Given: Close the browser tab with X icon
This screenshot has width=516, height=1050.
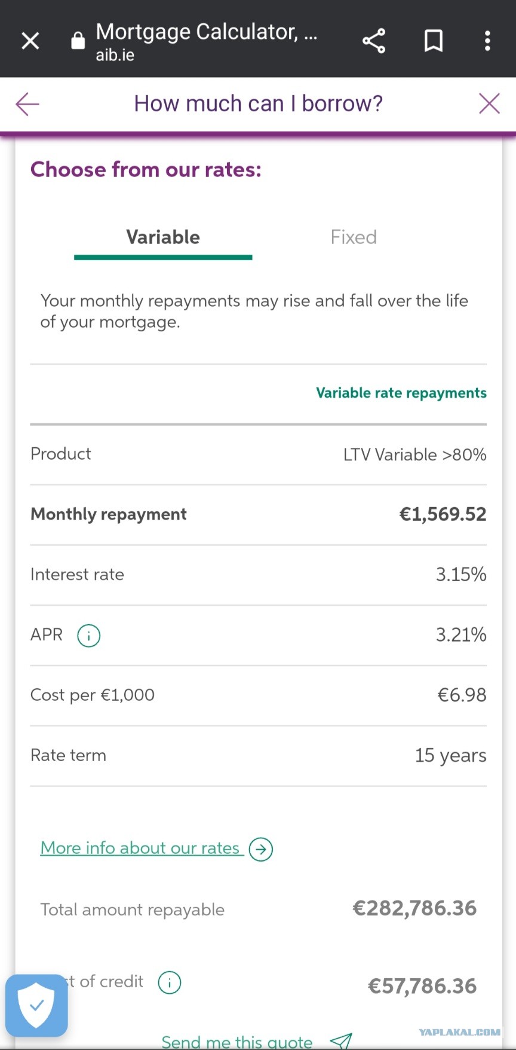Looking at the screenshot, I should [x=30, y=41].
